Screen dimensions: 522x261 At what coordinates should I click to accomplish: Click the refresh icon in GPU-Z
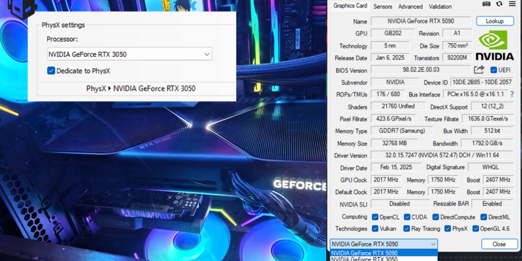coord(499,4)
